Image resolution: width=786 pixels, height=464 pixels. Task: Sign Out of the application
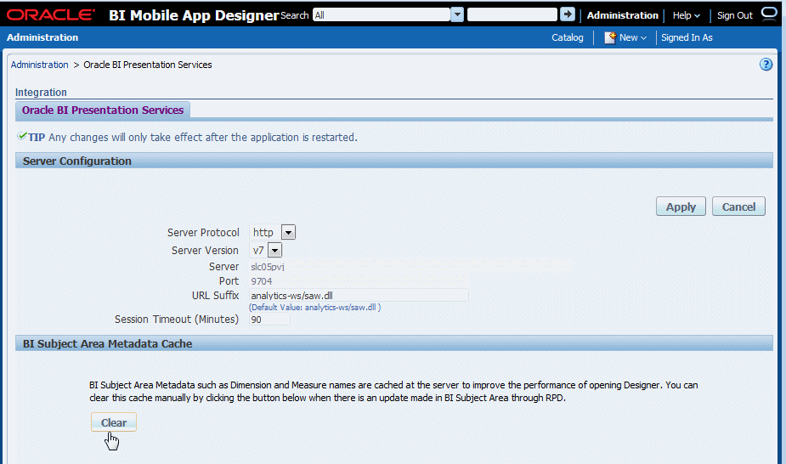coord(734,15)
